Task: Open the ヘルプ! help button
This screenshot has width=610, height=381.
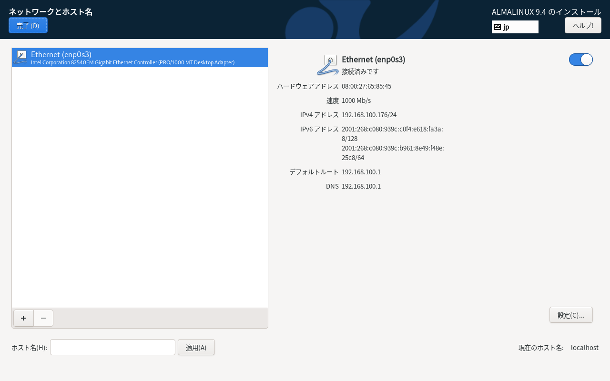Action: (583, 25)
